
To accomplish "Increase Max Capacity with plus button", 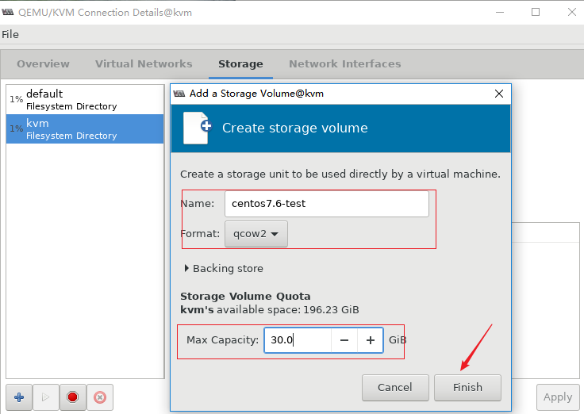I will (x=371, y=340).
